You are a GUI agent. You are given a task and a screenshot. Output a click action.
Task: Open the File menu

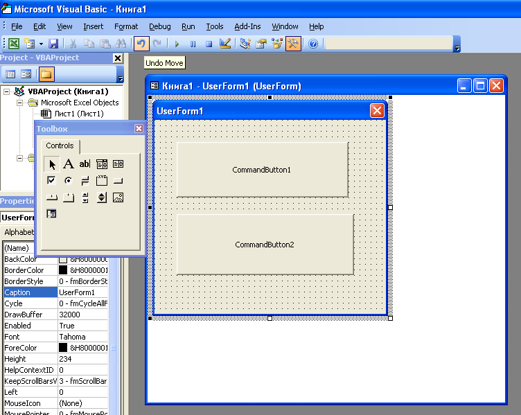coord(17,26)
